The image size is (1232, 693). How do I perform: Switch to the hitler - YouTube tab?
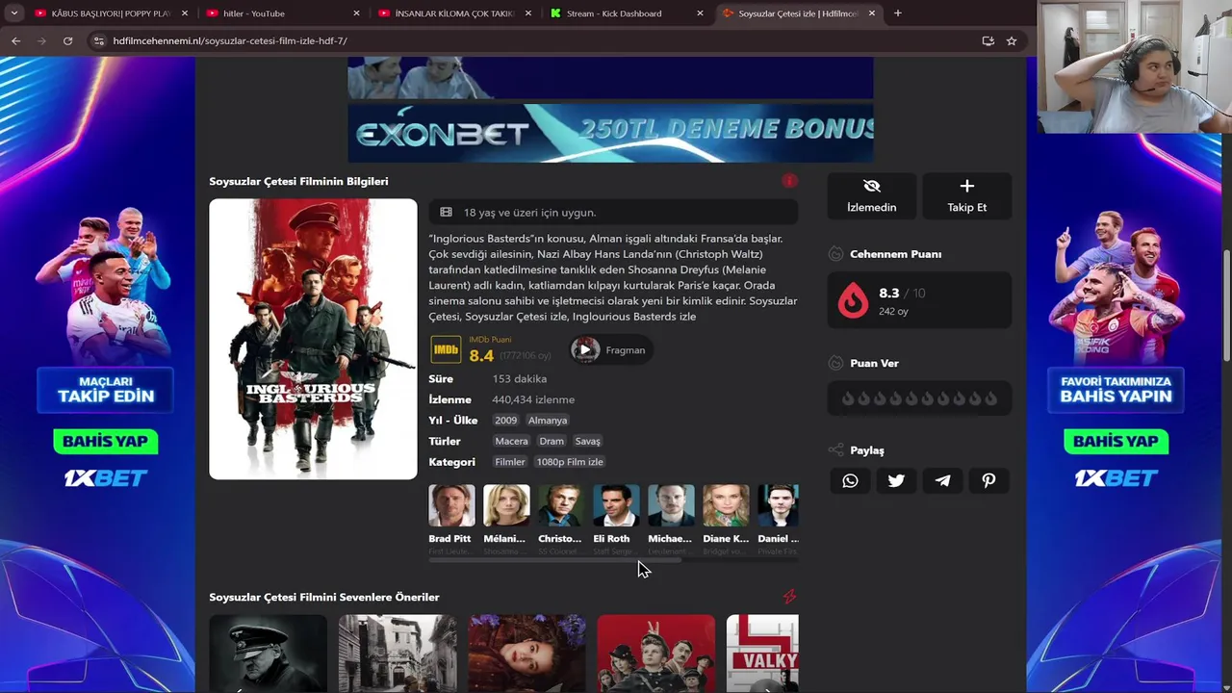tap(284, 13)
